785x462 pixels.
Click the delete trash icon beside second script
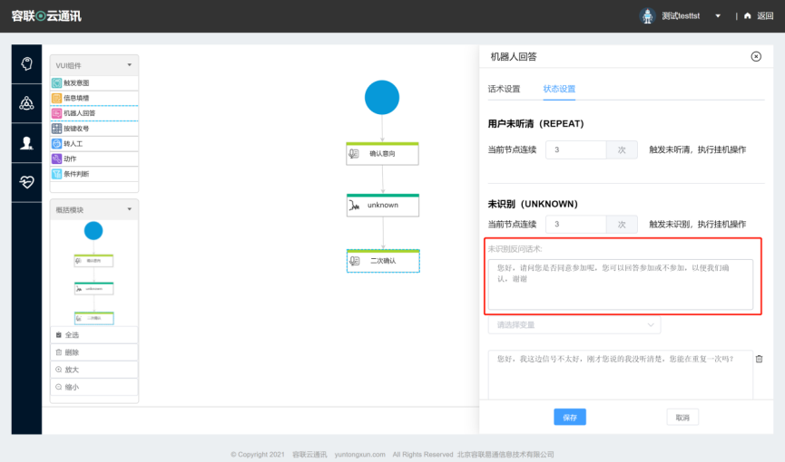click(x=759, y=359)
